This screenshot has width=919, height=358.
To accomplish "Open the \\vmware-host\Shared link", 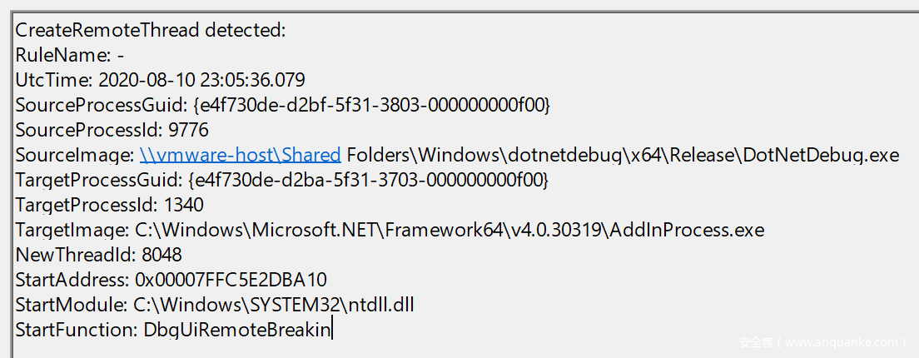I will point(240,155).
